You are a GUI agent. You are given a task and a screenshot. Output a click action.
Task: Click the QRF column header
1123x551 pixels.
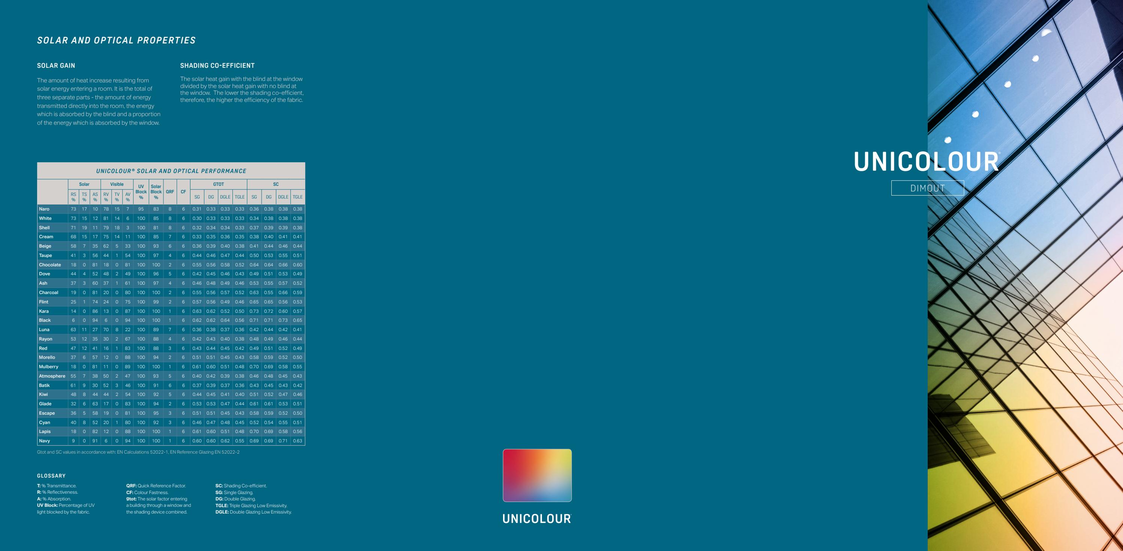click(x=169, y=192)
